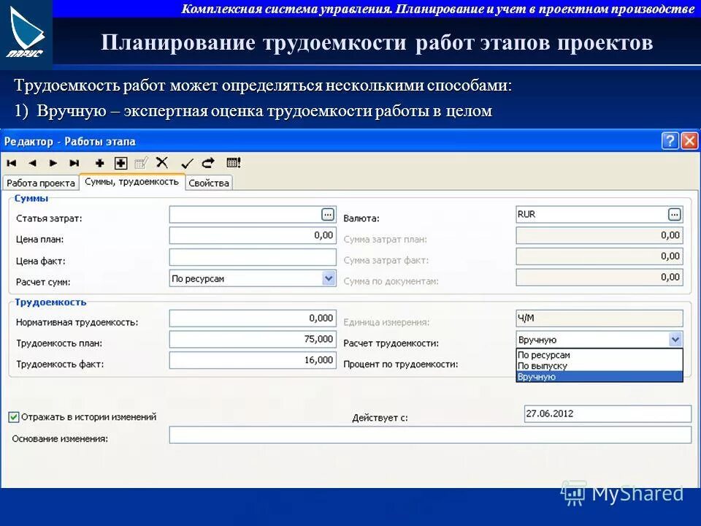
Task: Click the undo arrow icon
Action: click(x=207, y=161)
